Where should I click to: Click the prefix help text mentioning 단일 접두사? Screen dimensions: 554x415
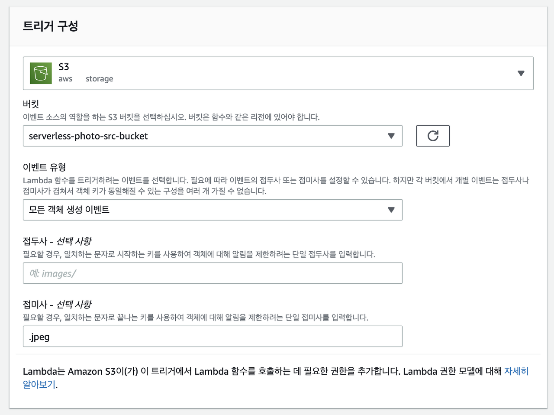click(199, 254)
